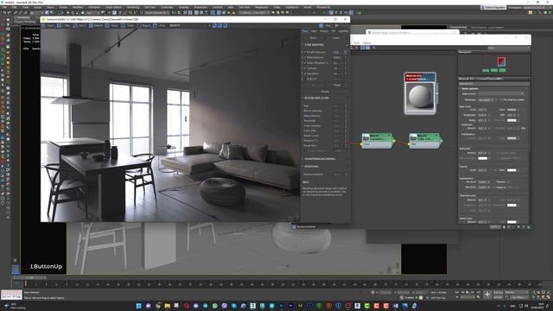Click the Max button in Corona VFB toolbar
553x311 pixels.
[64, 25]
